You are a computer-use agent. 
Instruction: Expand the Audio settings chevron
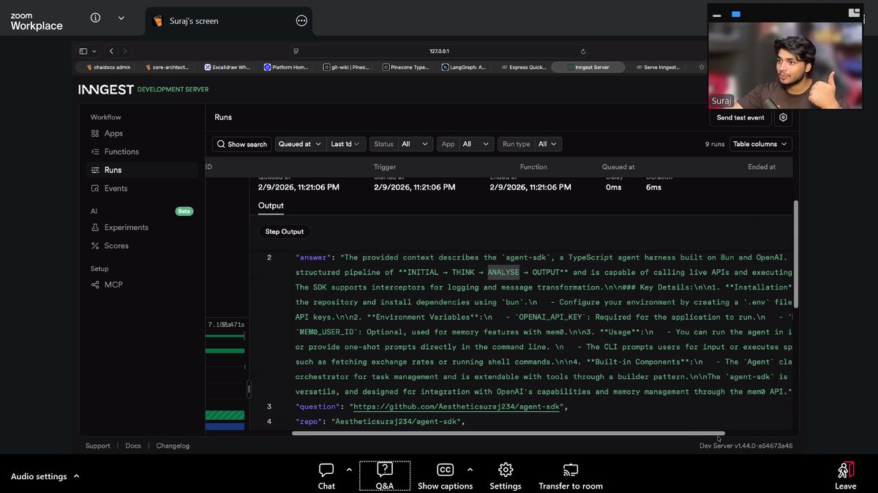76,476
